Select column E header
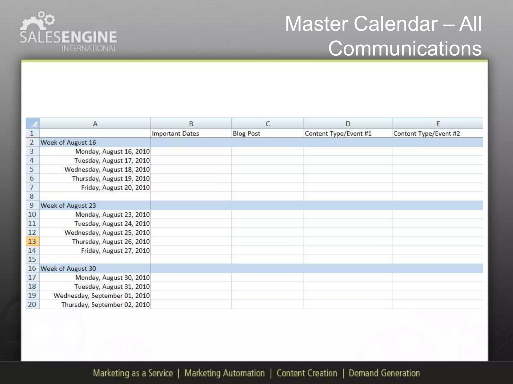Image resolution: width=513 pixels, height=384 pixels. coord(438,123)
